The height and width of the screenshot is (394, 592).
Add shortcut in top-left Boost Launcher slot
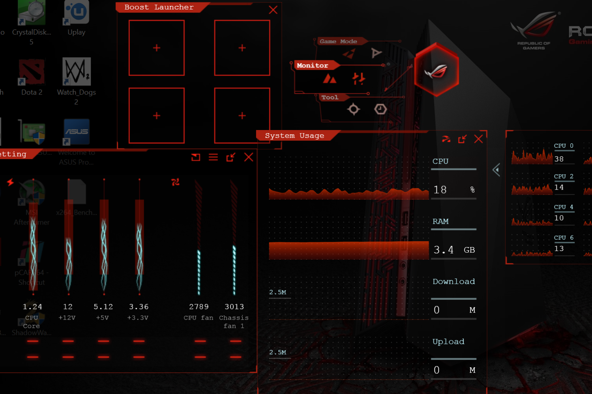[x=157, y=48]
